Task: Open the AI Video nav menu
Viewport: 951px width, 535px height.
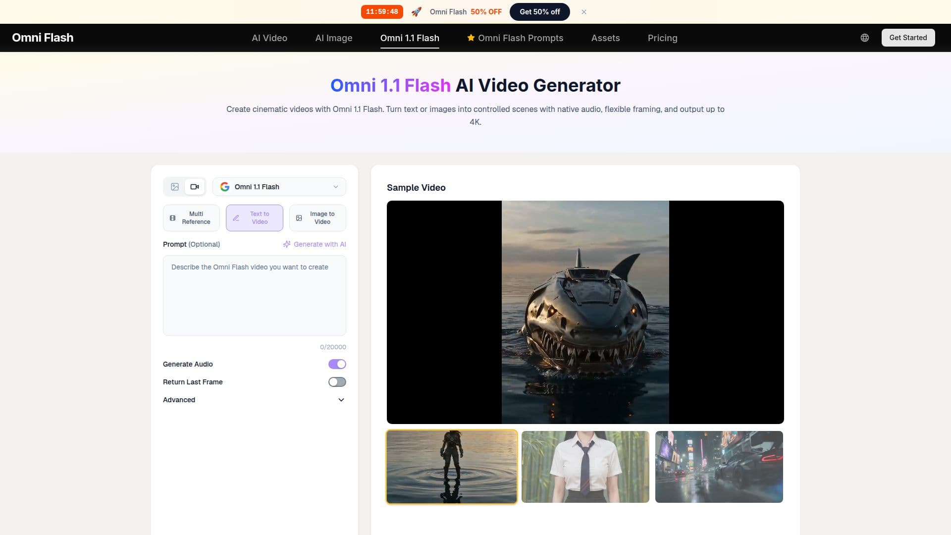Action: tap(269, 38)
